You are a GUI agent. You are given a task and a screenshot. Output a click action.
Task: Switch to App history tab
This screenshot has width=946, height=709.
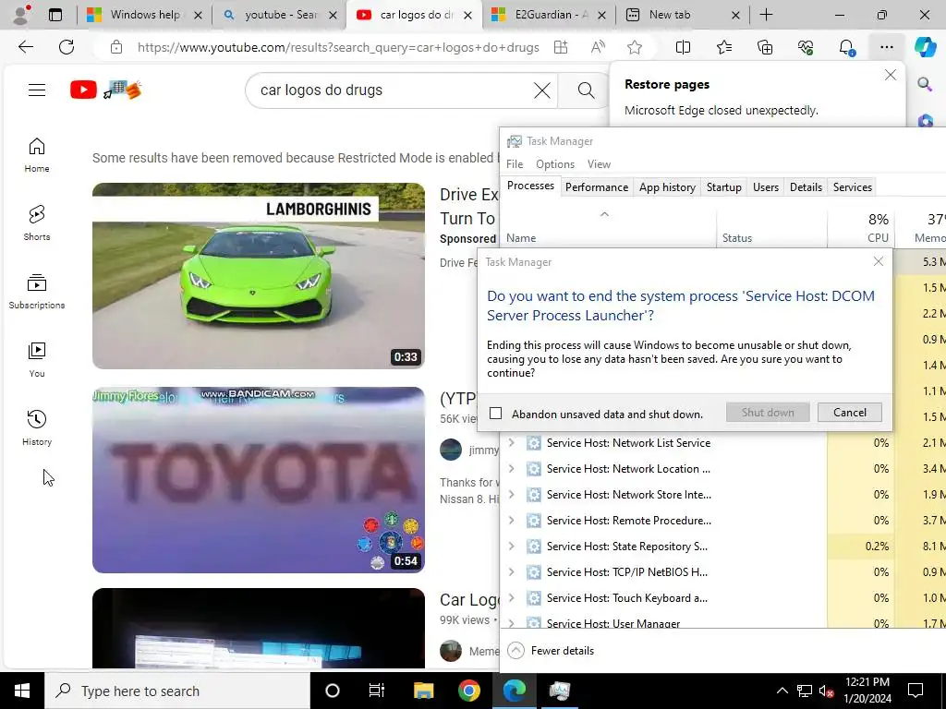667,187
